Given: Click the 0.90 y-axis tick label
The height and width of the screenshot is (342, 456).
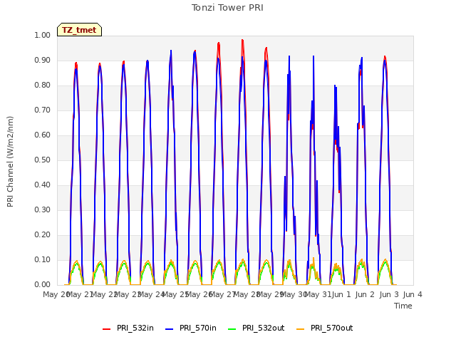Looking at the screenshot, I should 43,60.
